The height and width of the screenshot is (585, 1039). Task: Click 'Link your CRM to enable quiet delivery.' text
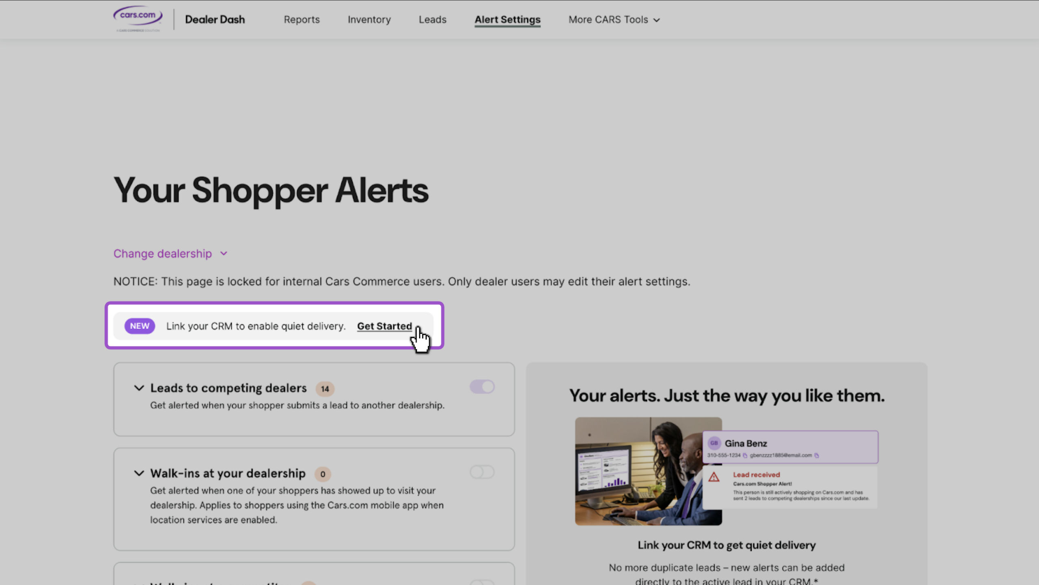point(256,326)
